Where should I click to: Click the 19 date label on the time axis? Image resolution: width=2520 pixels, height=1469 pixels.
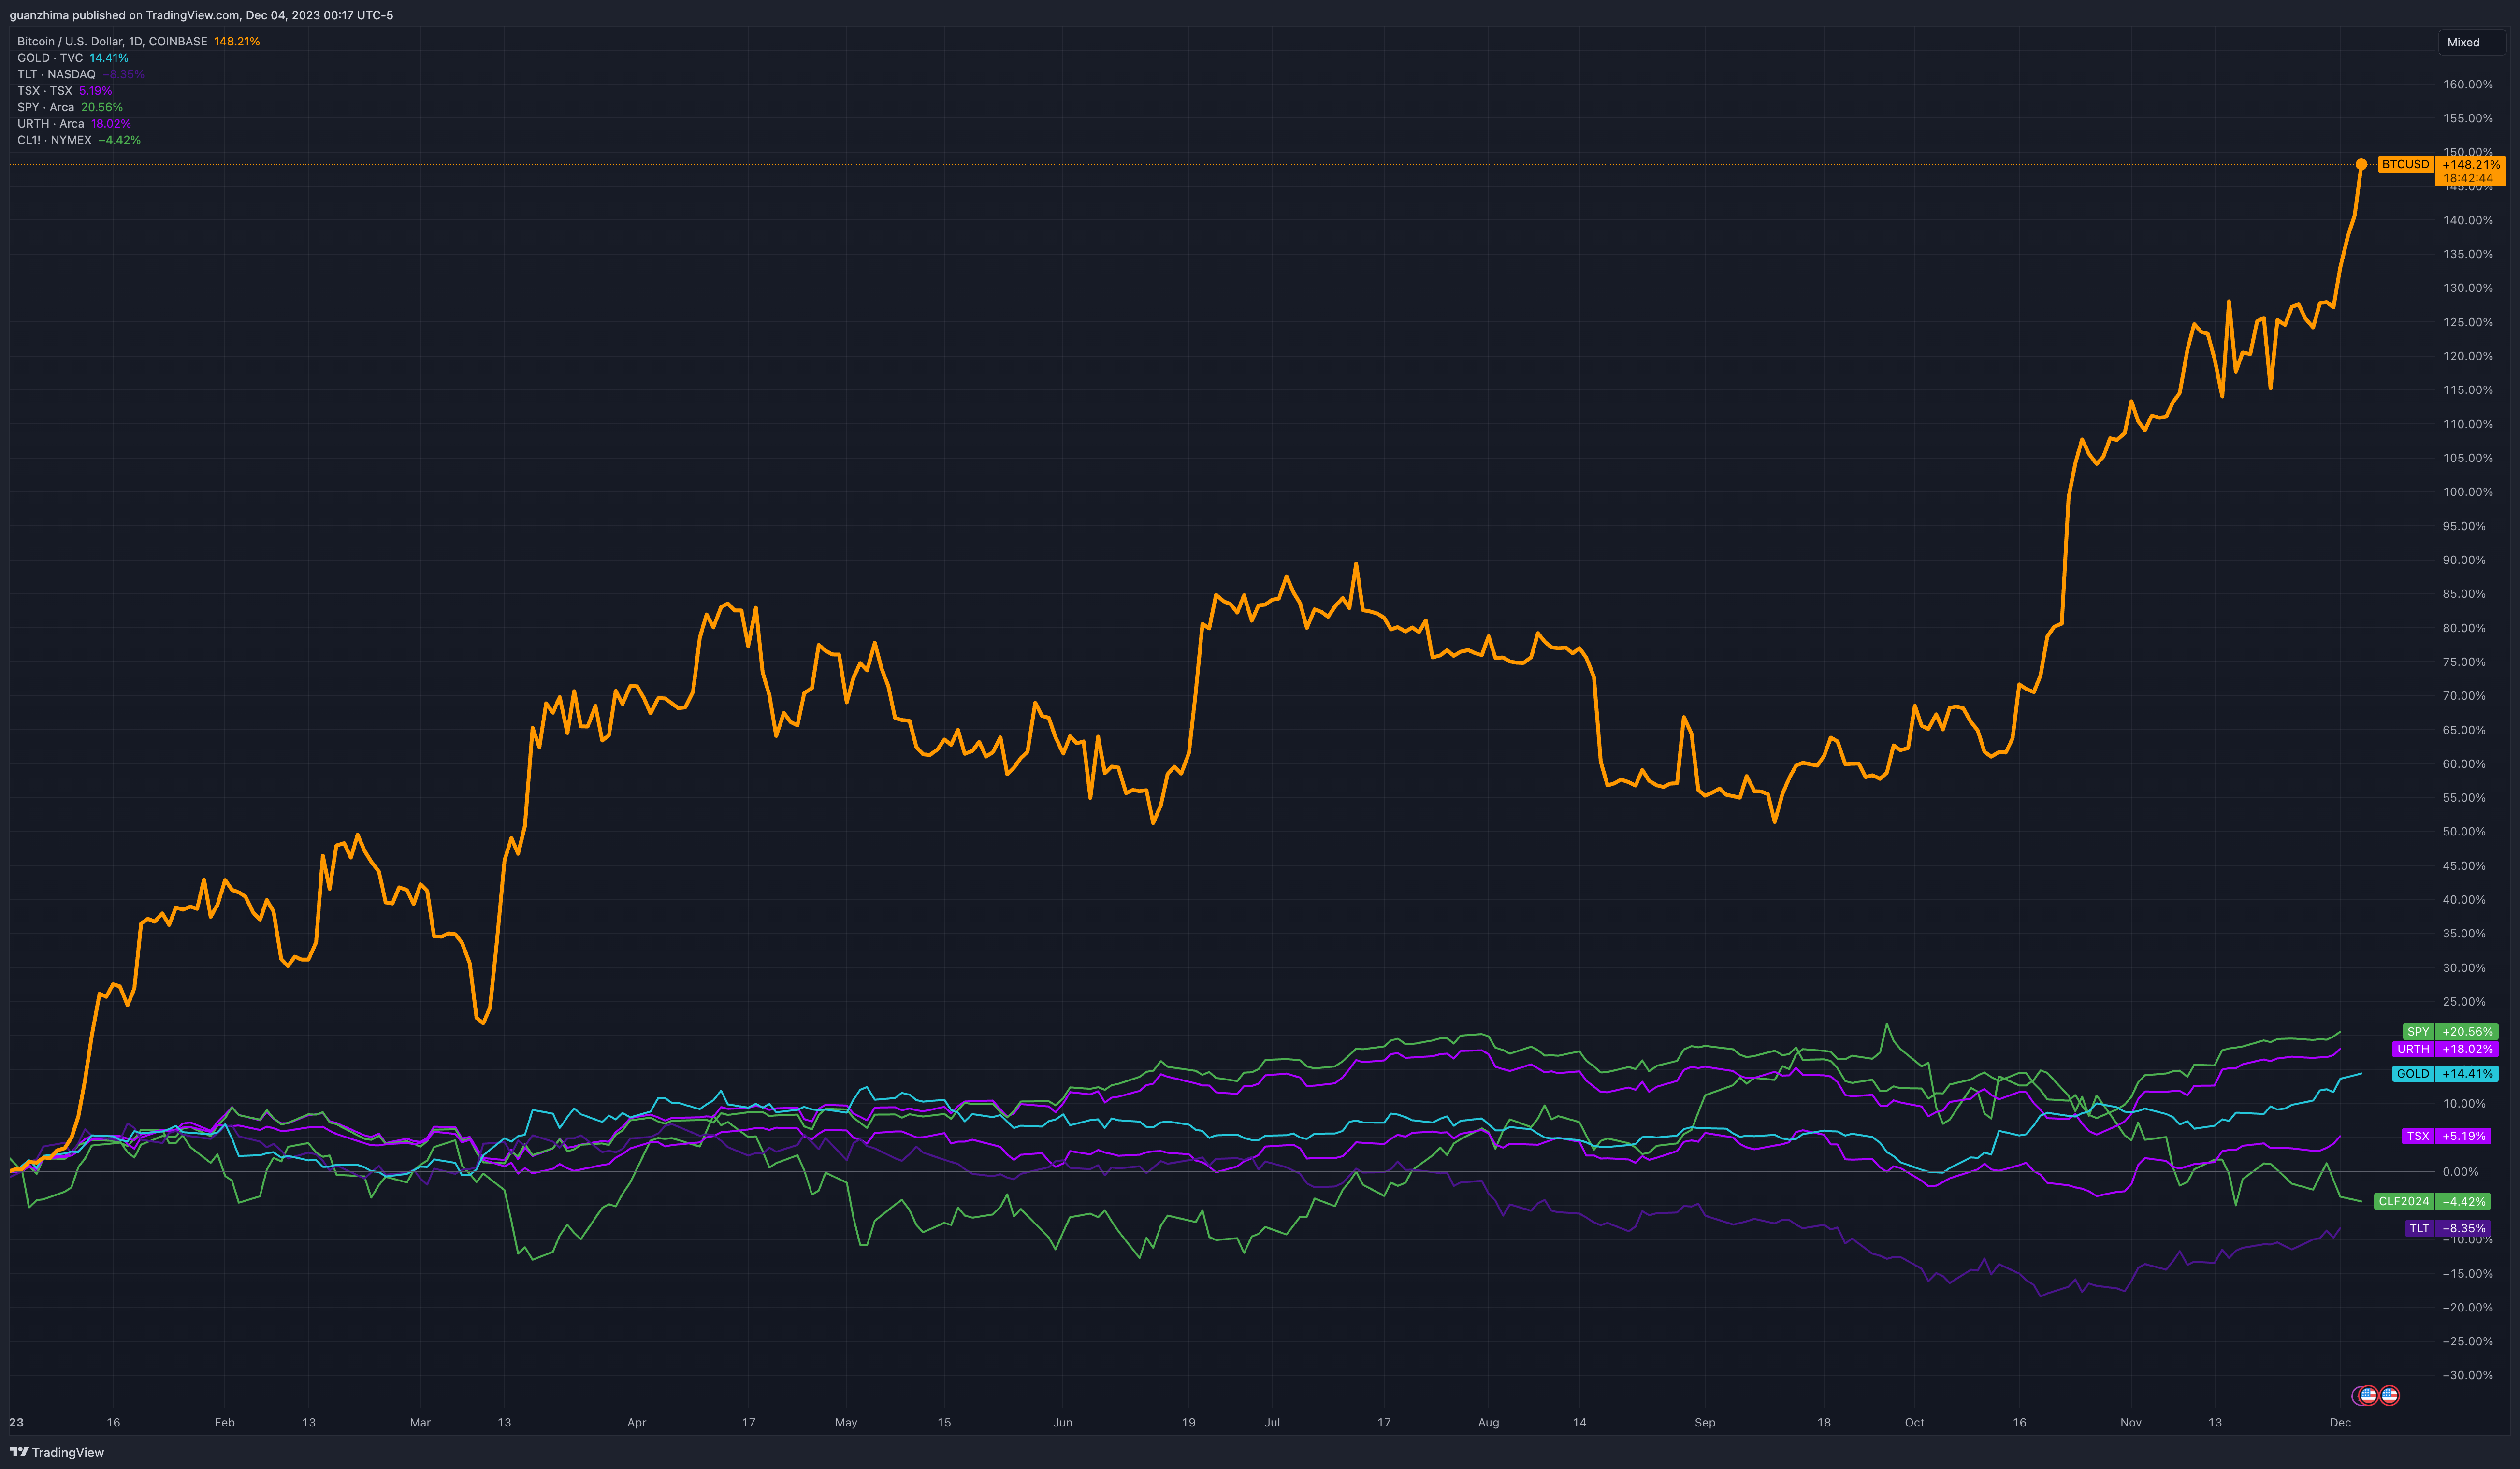1188,1422
